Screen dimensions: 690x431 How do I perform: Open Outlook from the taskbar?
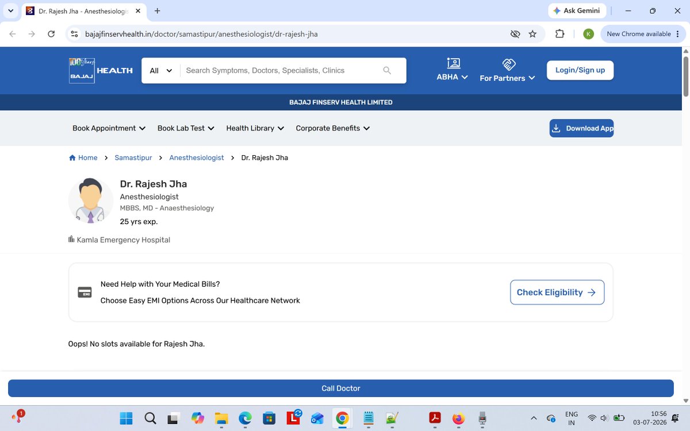pyautogui.click(x=318, y=418)
